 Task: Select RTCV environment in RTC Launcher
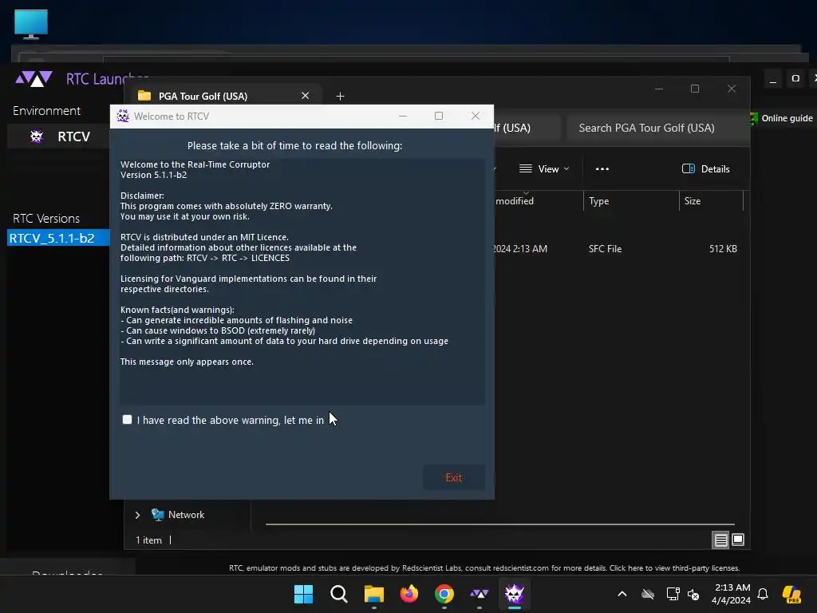point(58,136)
